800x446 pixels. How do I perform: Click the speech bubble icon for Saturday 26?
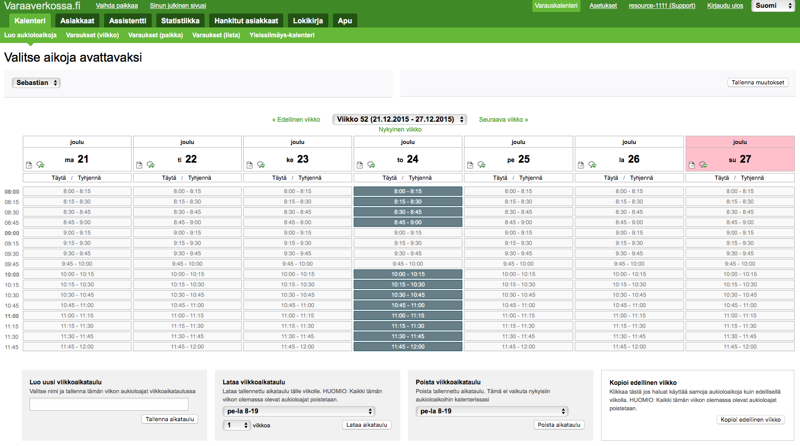coord(592,165)
